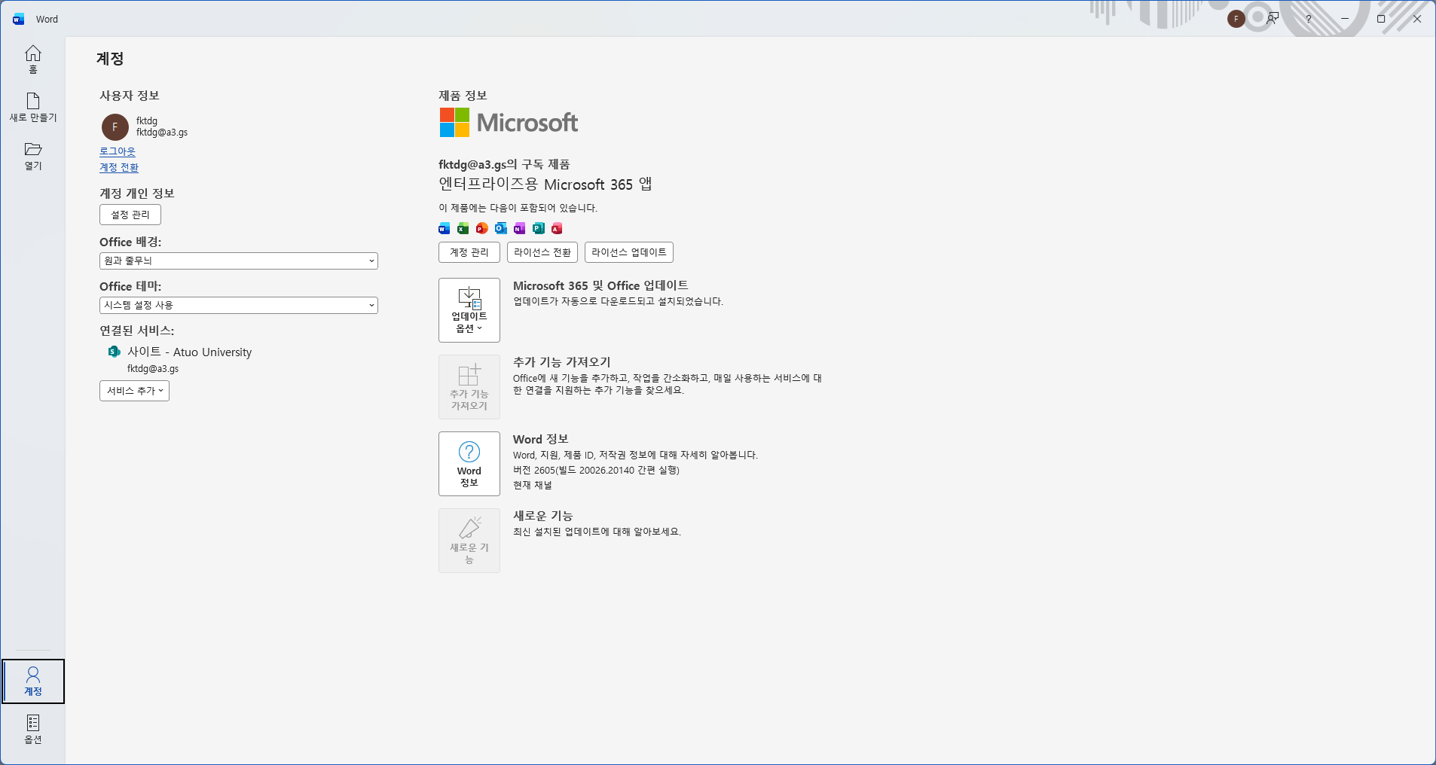Click the Excel app icon in product list
1436x765 pixels.
tap(463, 228)
